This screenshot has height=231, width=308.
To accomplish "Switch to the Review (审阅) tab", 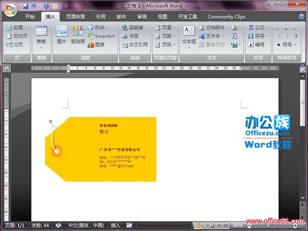I will pyautogui.click(x=142, y=17).
